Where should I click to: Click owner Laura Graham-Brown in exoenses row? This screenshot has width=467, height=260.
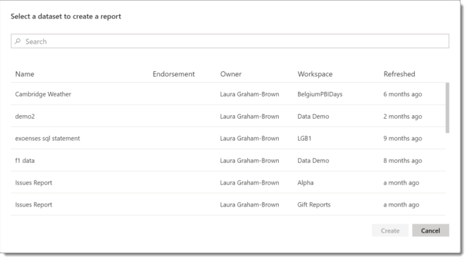249,139
